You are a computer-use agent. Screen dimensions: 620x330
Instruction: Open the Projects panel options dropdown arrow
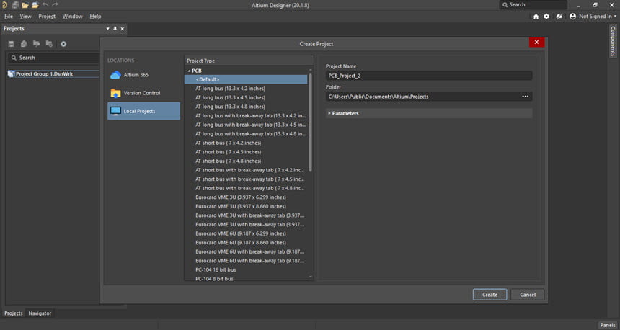(x=107, y=28)
